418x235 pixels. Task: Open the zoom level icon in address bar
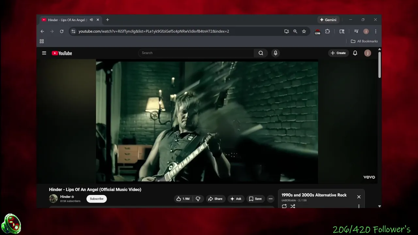coord(295,31)
